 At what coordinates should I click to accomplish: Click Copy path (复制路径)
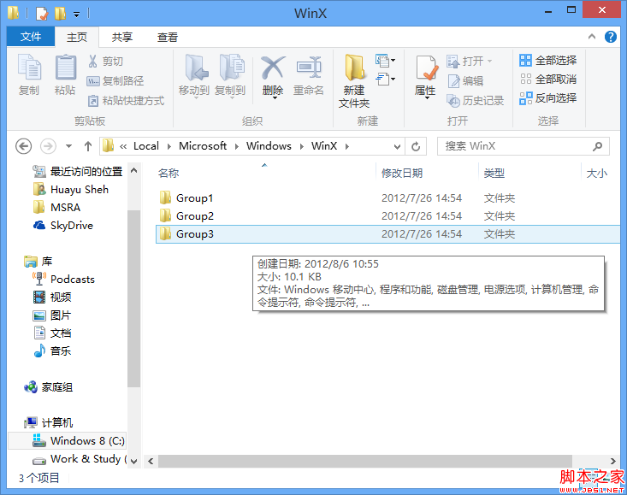pyautogui.click(x=115, y=81)
